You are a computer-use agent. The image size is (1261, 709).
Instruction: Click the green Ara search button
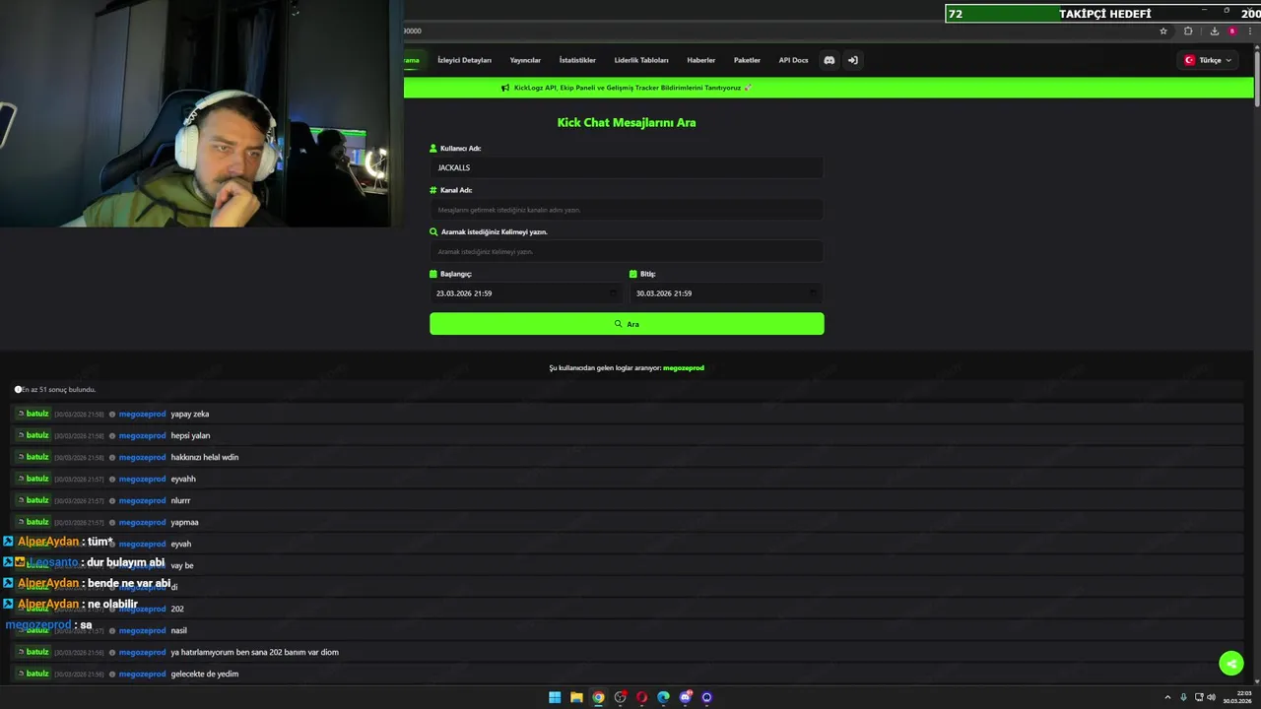click(627, 324)
